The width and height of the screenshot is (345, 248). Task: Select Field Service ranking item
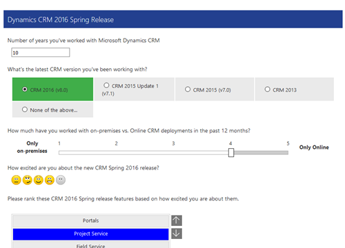tap(91, 245)
